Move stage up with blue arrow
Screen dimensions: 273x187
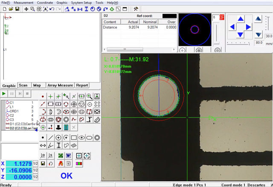pyautogui.click(x=241, y=19)
